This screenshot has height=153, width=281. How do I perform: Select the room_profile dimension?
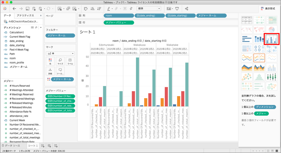click(17, 62)
